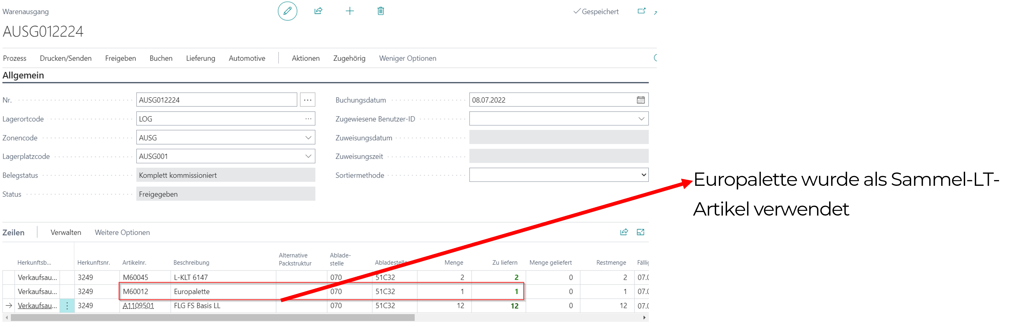Click Weniger Optionen link

(x=407, y=58)
